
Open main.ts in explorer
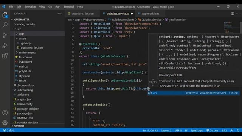click(23, 66)
